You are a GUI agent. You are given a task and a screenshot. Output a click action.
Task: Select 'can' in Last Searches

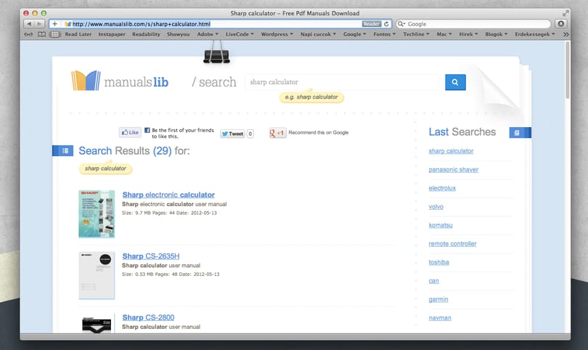[x=433, y=281]
